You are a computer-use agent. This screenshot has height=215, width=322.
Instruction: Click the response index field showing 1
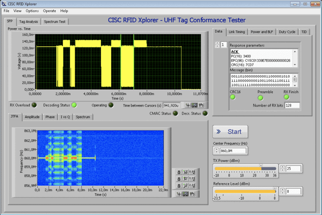pyautogui.click(x=223, y=45)
